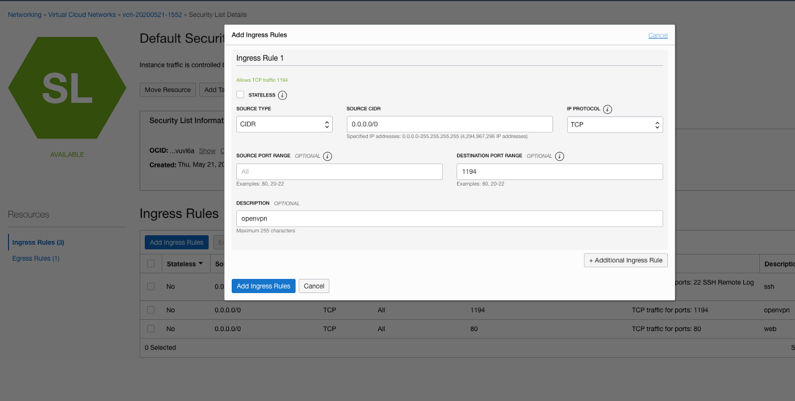Click the ssh description cell
795x401 pixels.
tap(769, 287)
